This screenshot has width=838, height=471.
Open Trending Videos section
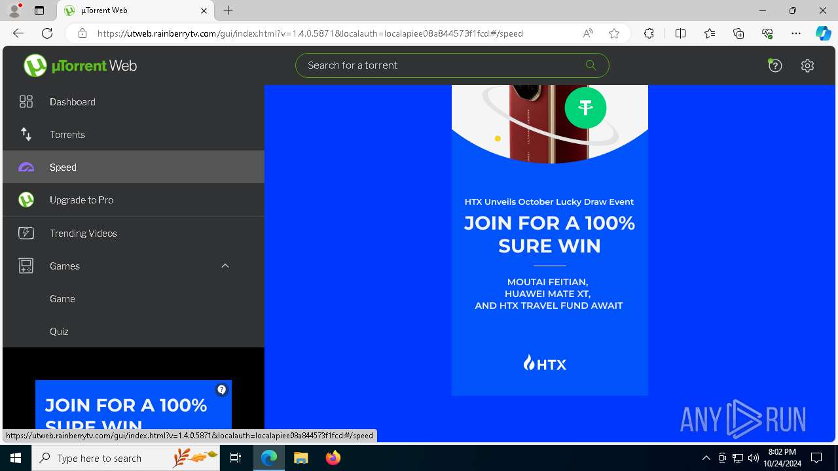(134, 233)
